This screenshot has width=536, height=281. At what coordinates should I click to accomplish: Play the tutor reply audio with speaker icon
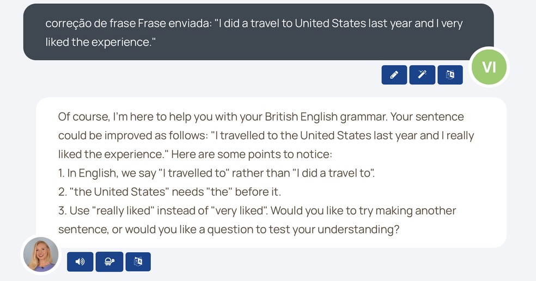[80, 261]
